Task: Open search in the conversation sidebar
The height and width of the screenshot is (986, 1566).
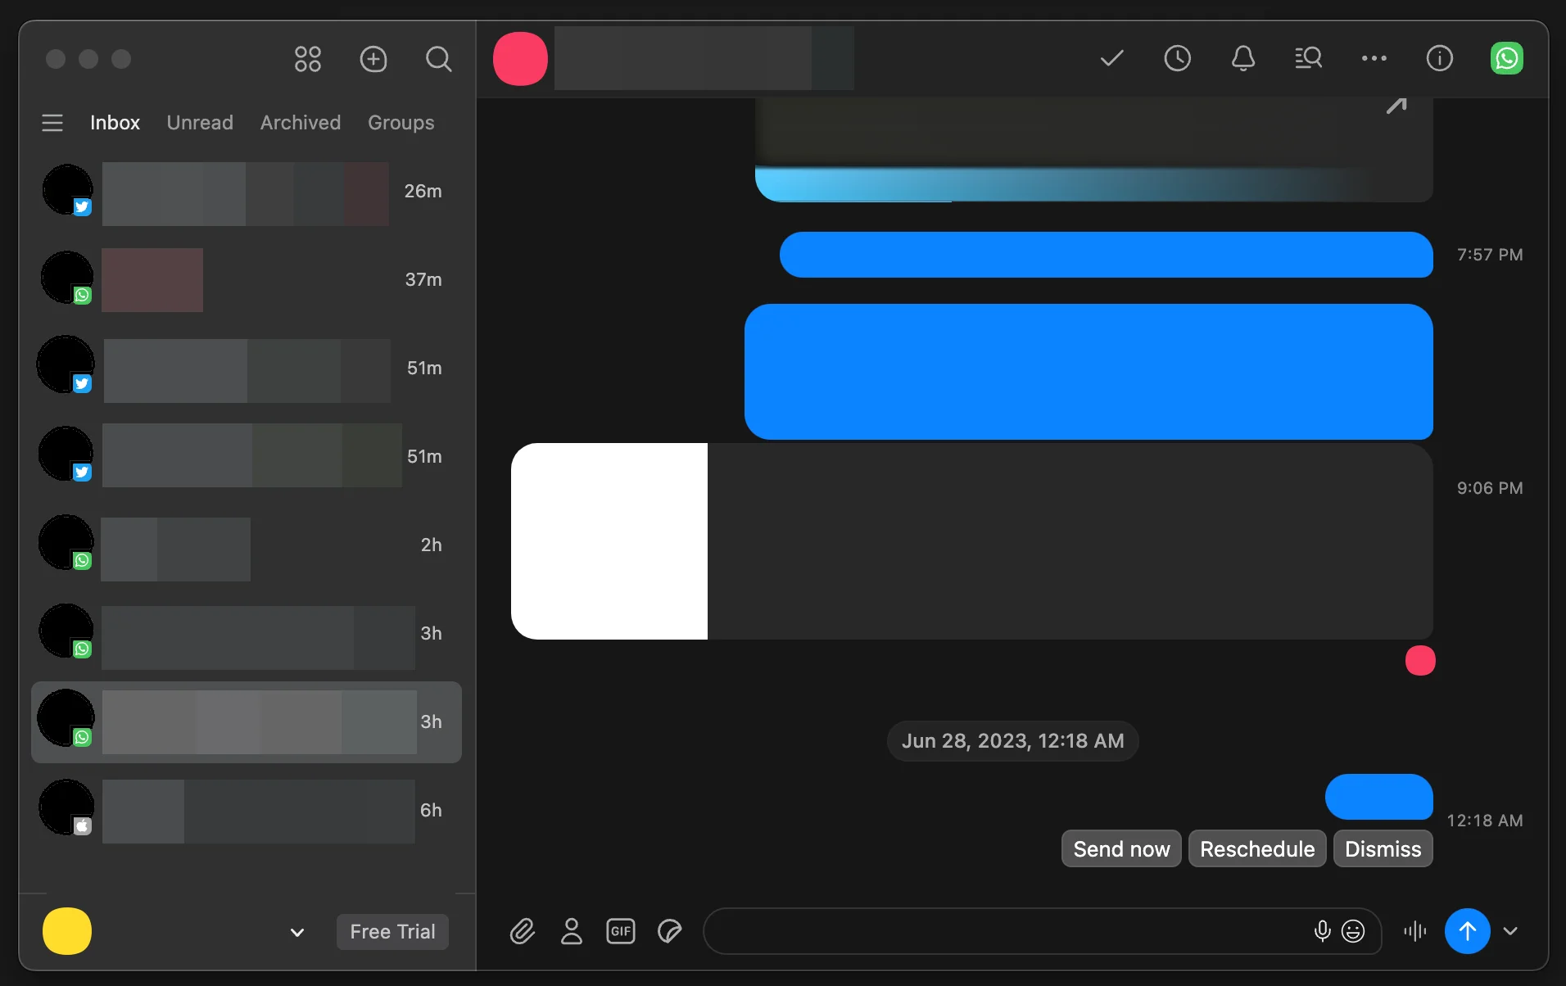Action: (x=439, y=58)
